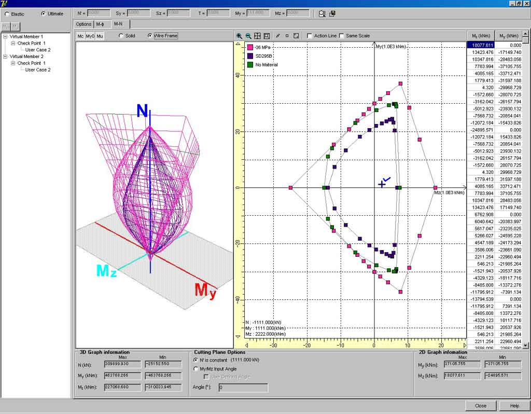The width and height of the screenshot is (531, 414).
Task: Enable the Same Scale checkbox
Action: coord(341,36)
